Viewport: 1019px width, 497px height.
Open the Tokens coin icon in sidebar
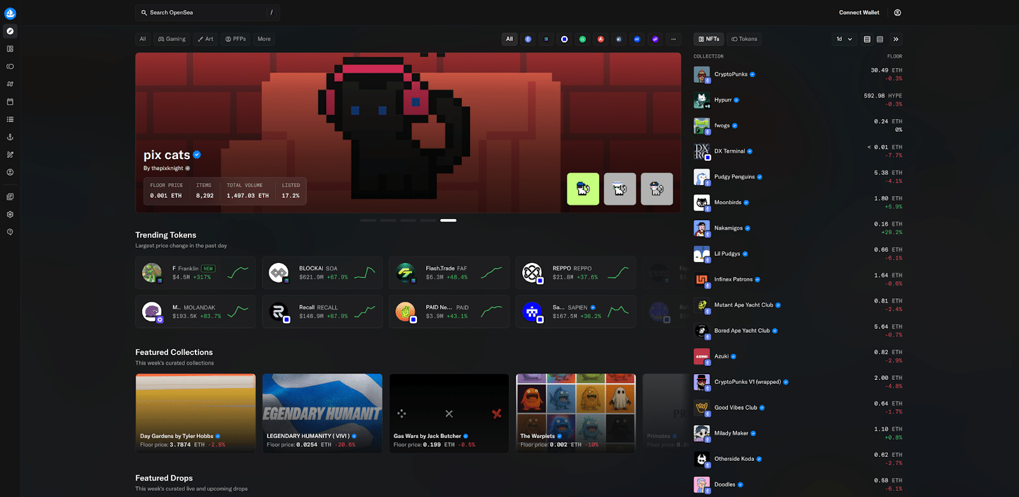click(x=10, y=66)
